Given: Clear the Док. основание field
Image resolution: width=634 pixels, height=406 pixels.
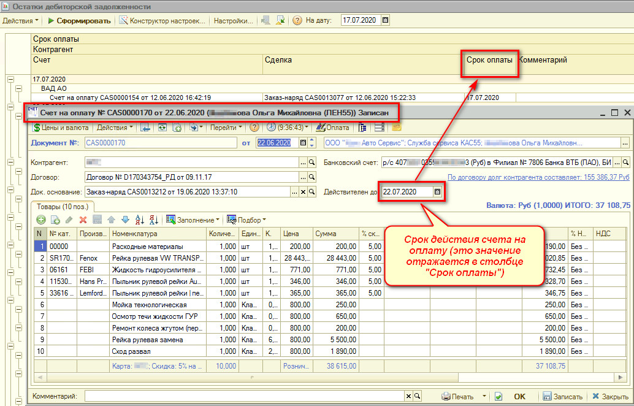Looking at the screenshot, I should point(304,192).
